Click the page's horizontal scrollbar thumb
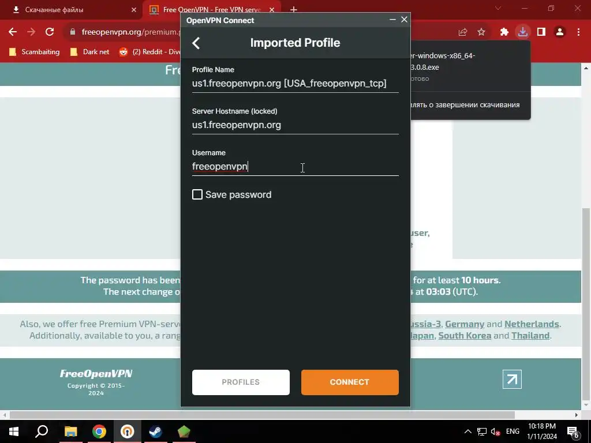The image size is (591, 443). coord(263,415)
